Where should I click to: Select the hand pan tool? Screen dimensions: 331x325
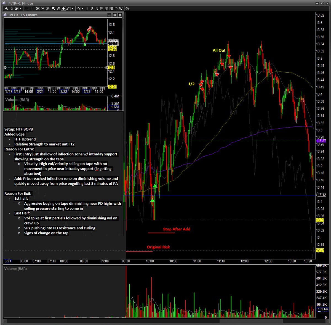(x=59, y=9)
